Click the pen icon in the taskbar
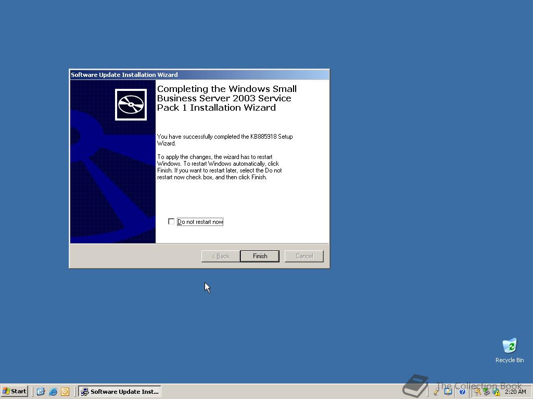The height and width of the screenshot is (399, 533). pyautogui.click(x=436, y=392)
